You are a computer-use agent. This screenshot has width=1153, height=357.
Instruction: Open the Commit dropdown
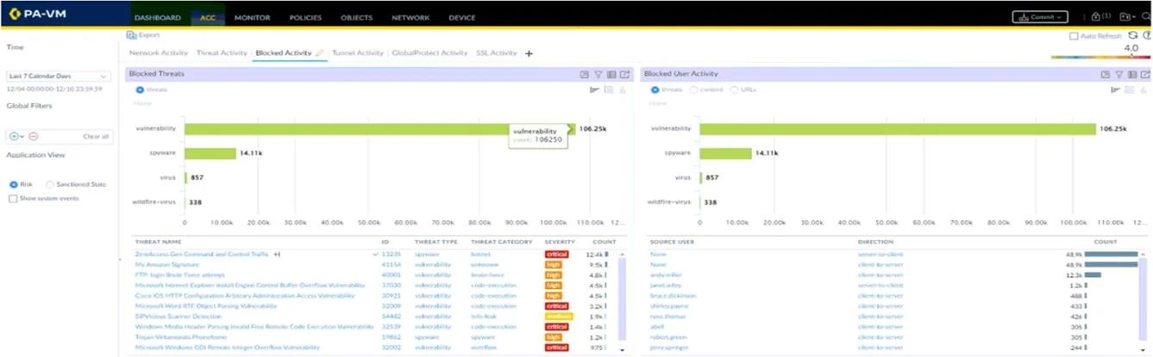coord(1040,16)
